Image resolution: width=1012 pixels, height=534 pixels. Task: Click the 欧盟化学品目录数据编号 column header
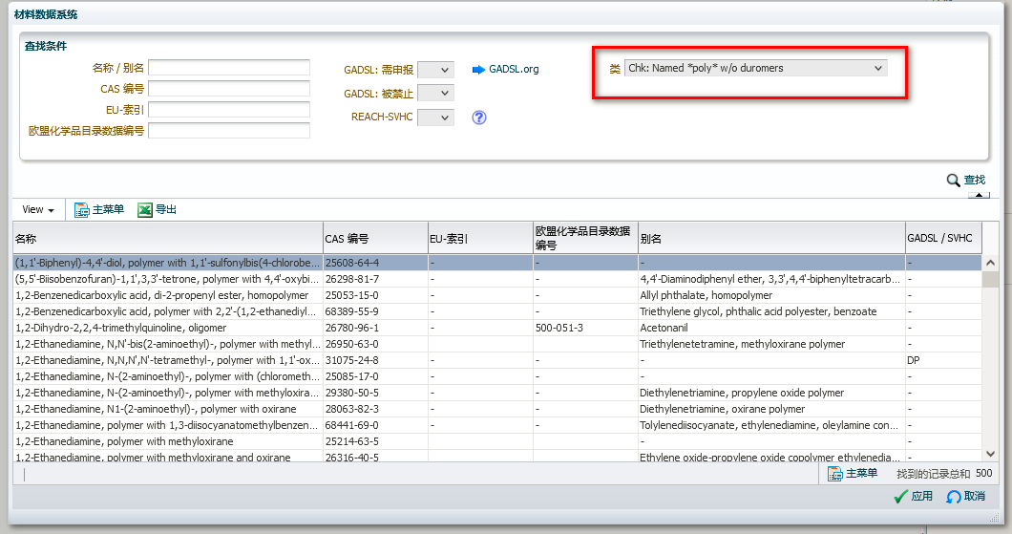pos(585,238)
